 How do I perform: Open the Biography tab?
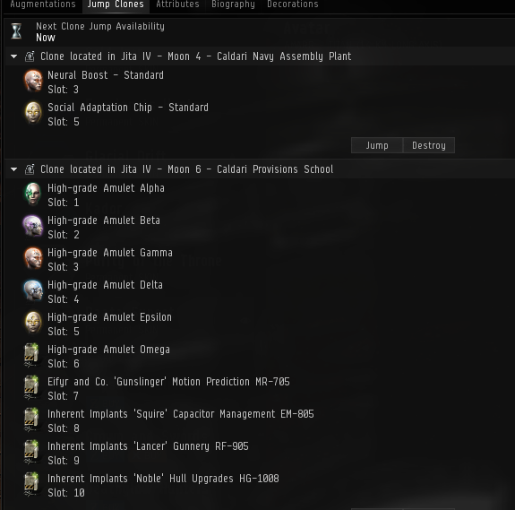[233, 4]
